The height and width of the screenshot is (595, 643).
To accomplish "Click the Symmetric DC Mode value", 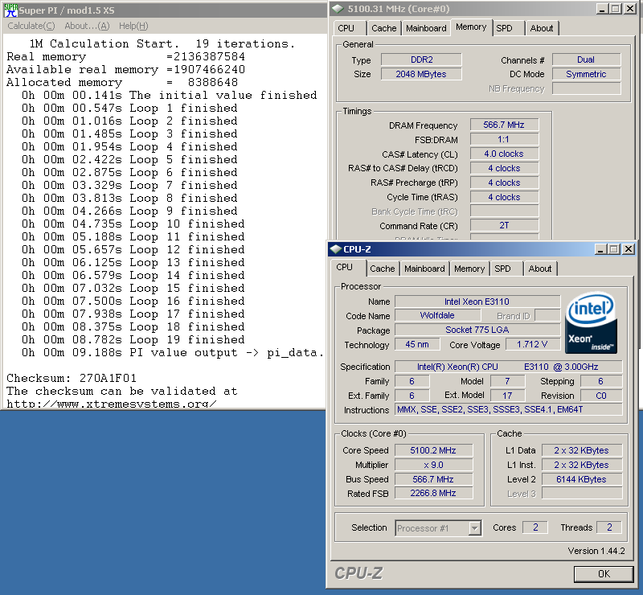I will (x=586, y=74).
